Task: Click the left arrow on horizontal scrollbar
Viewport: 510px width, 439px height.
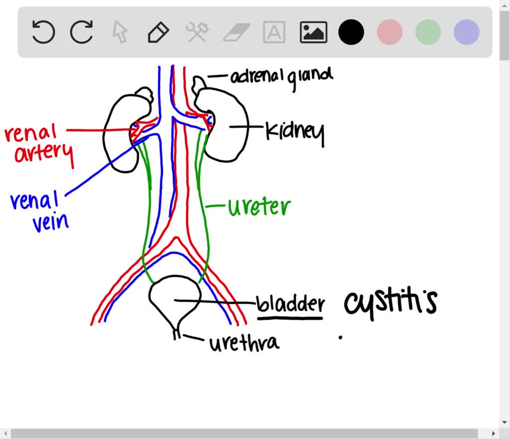Action: coord(4,434)
